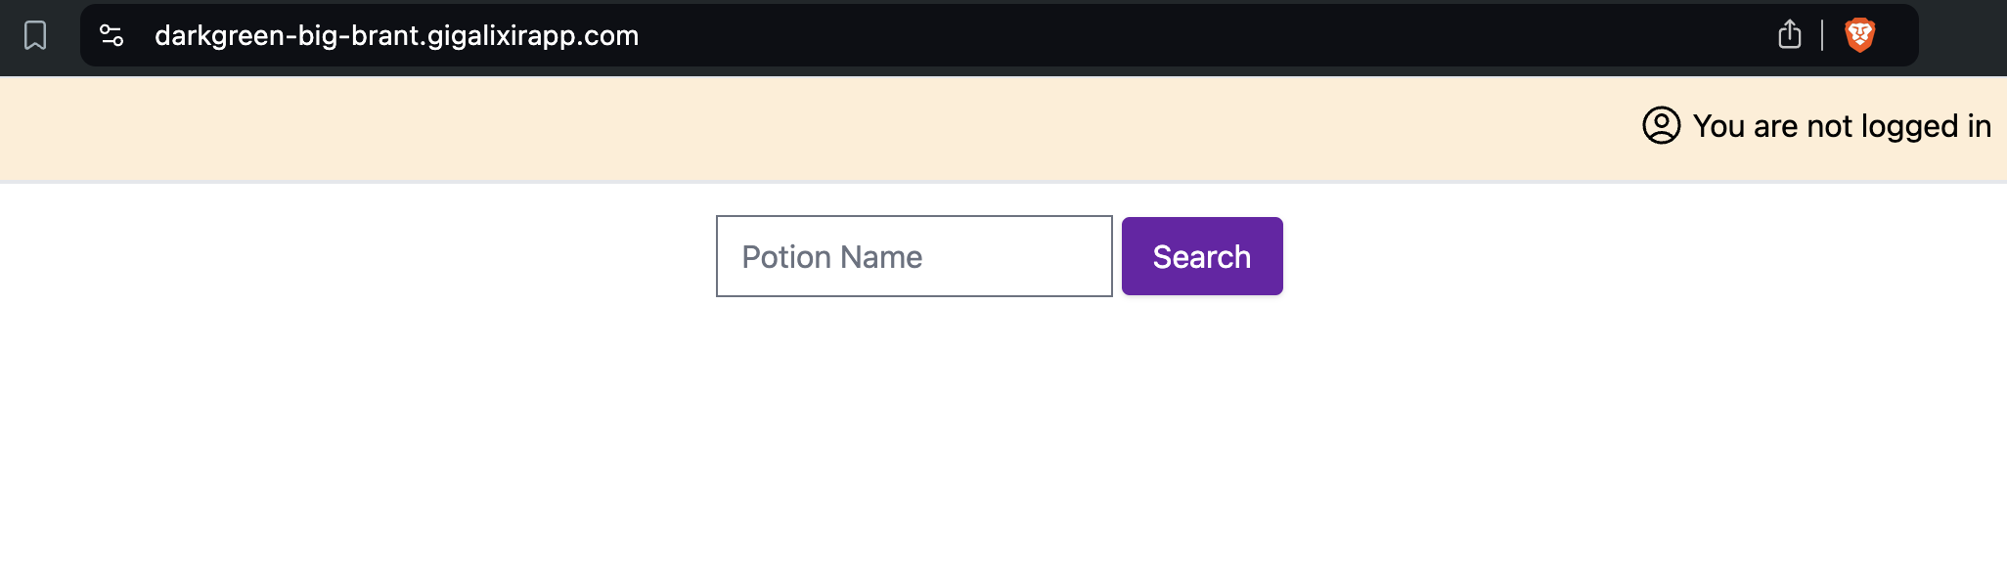Click the dark toolbar area right of the address bar
2007x567 pixels.
point(1962,37)
